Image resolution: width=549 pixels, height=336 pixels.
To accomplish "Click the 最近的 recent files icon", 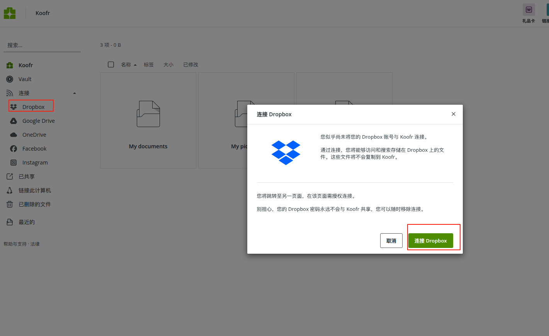I will click(x=10, y=222).
